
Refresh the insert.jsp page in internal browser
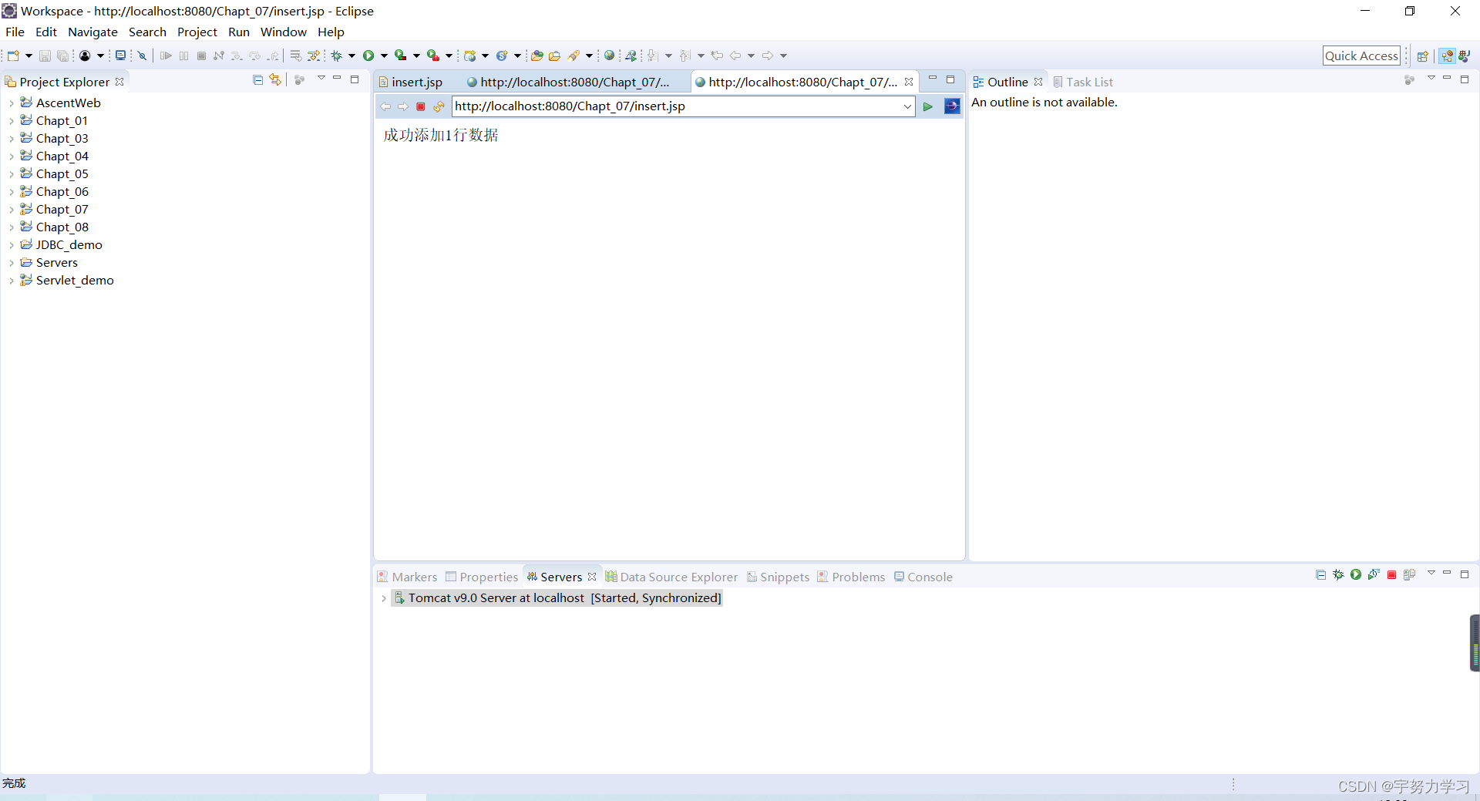tap(439, 106)
